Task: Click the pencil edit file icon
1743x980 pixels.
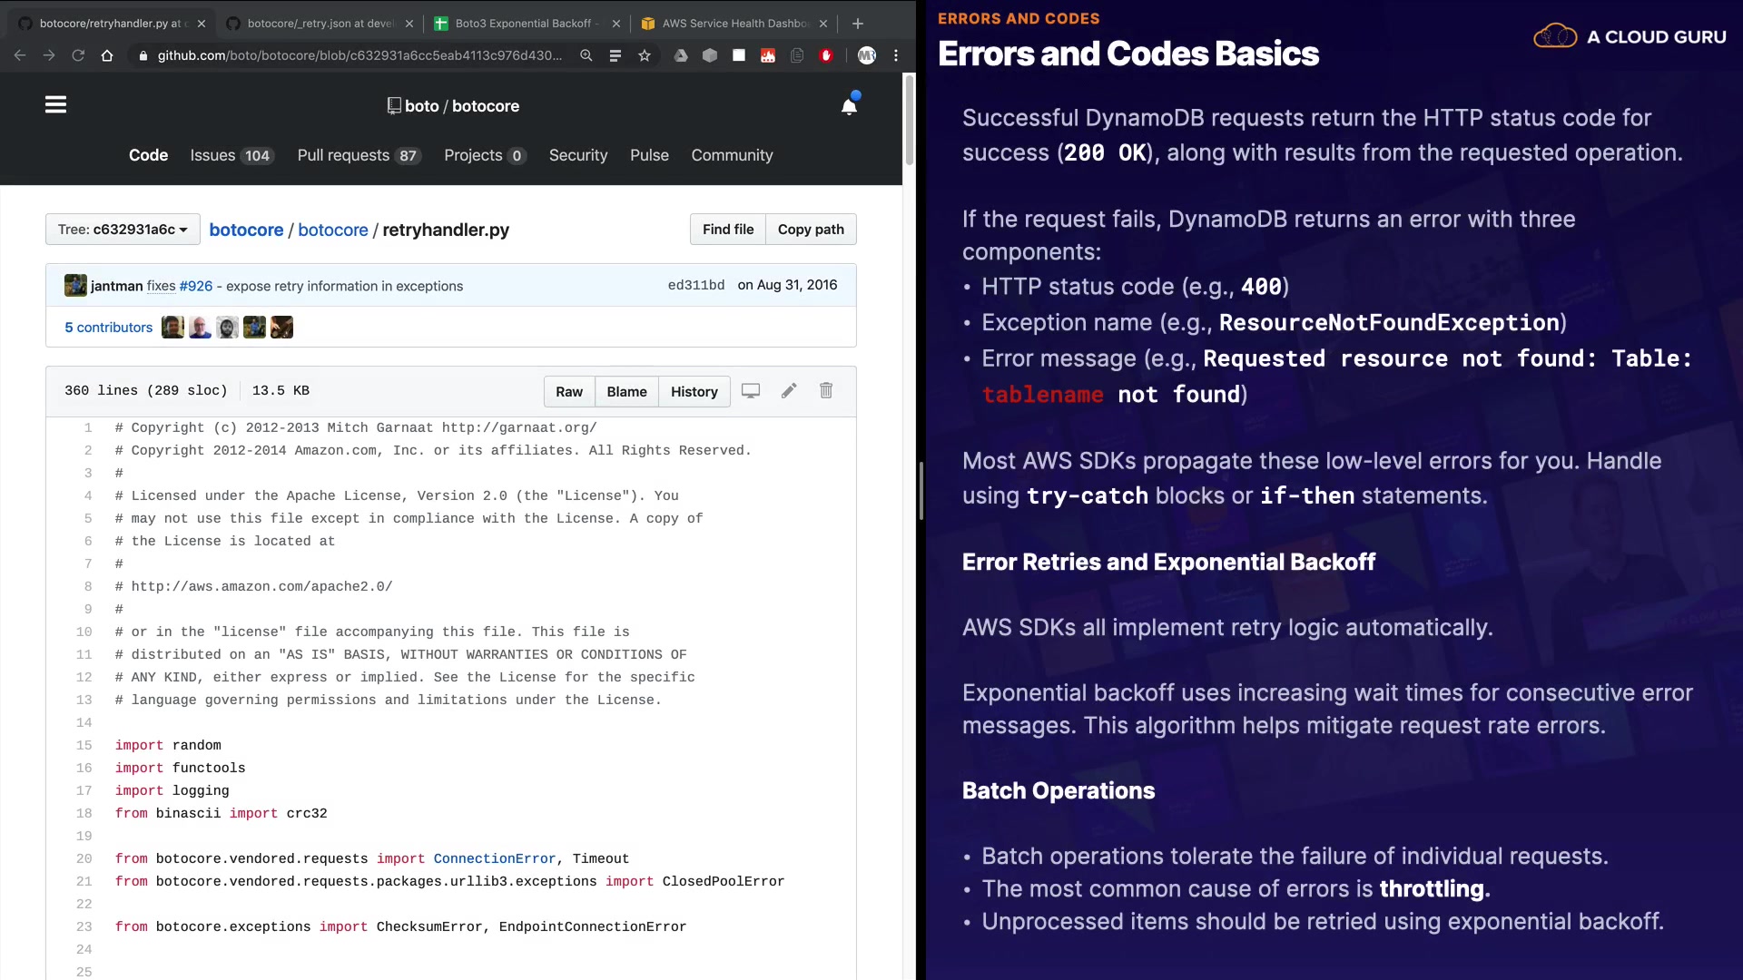Action: pyautogui.click(x=789, y=390)
